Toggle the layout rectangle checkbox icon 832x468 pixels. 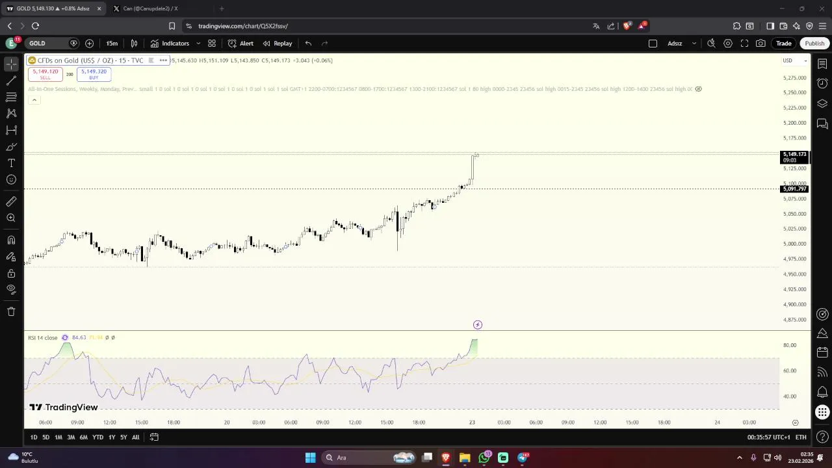click(x=653, y=44)
